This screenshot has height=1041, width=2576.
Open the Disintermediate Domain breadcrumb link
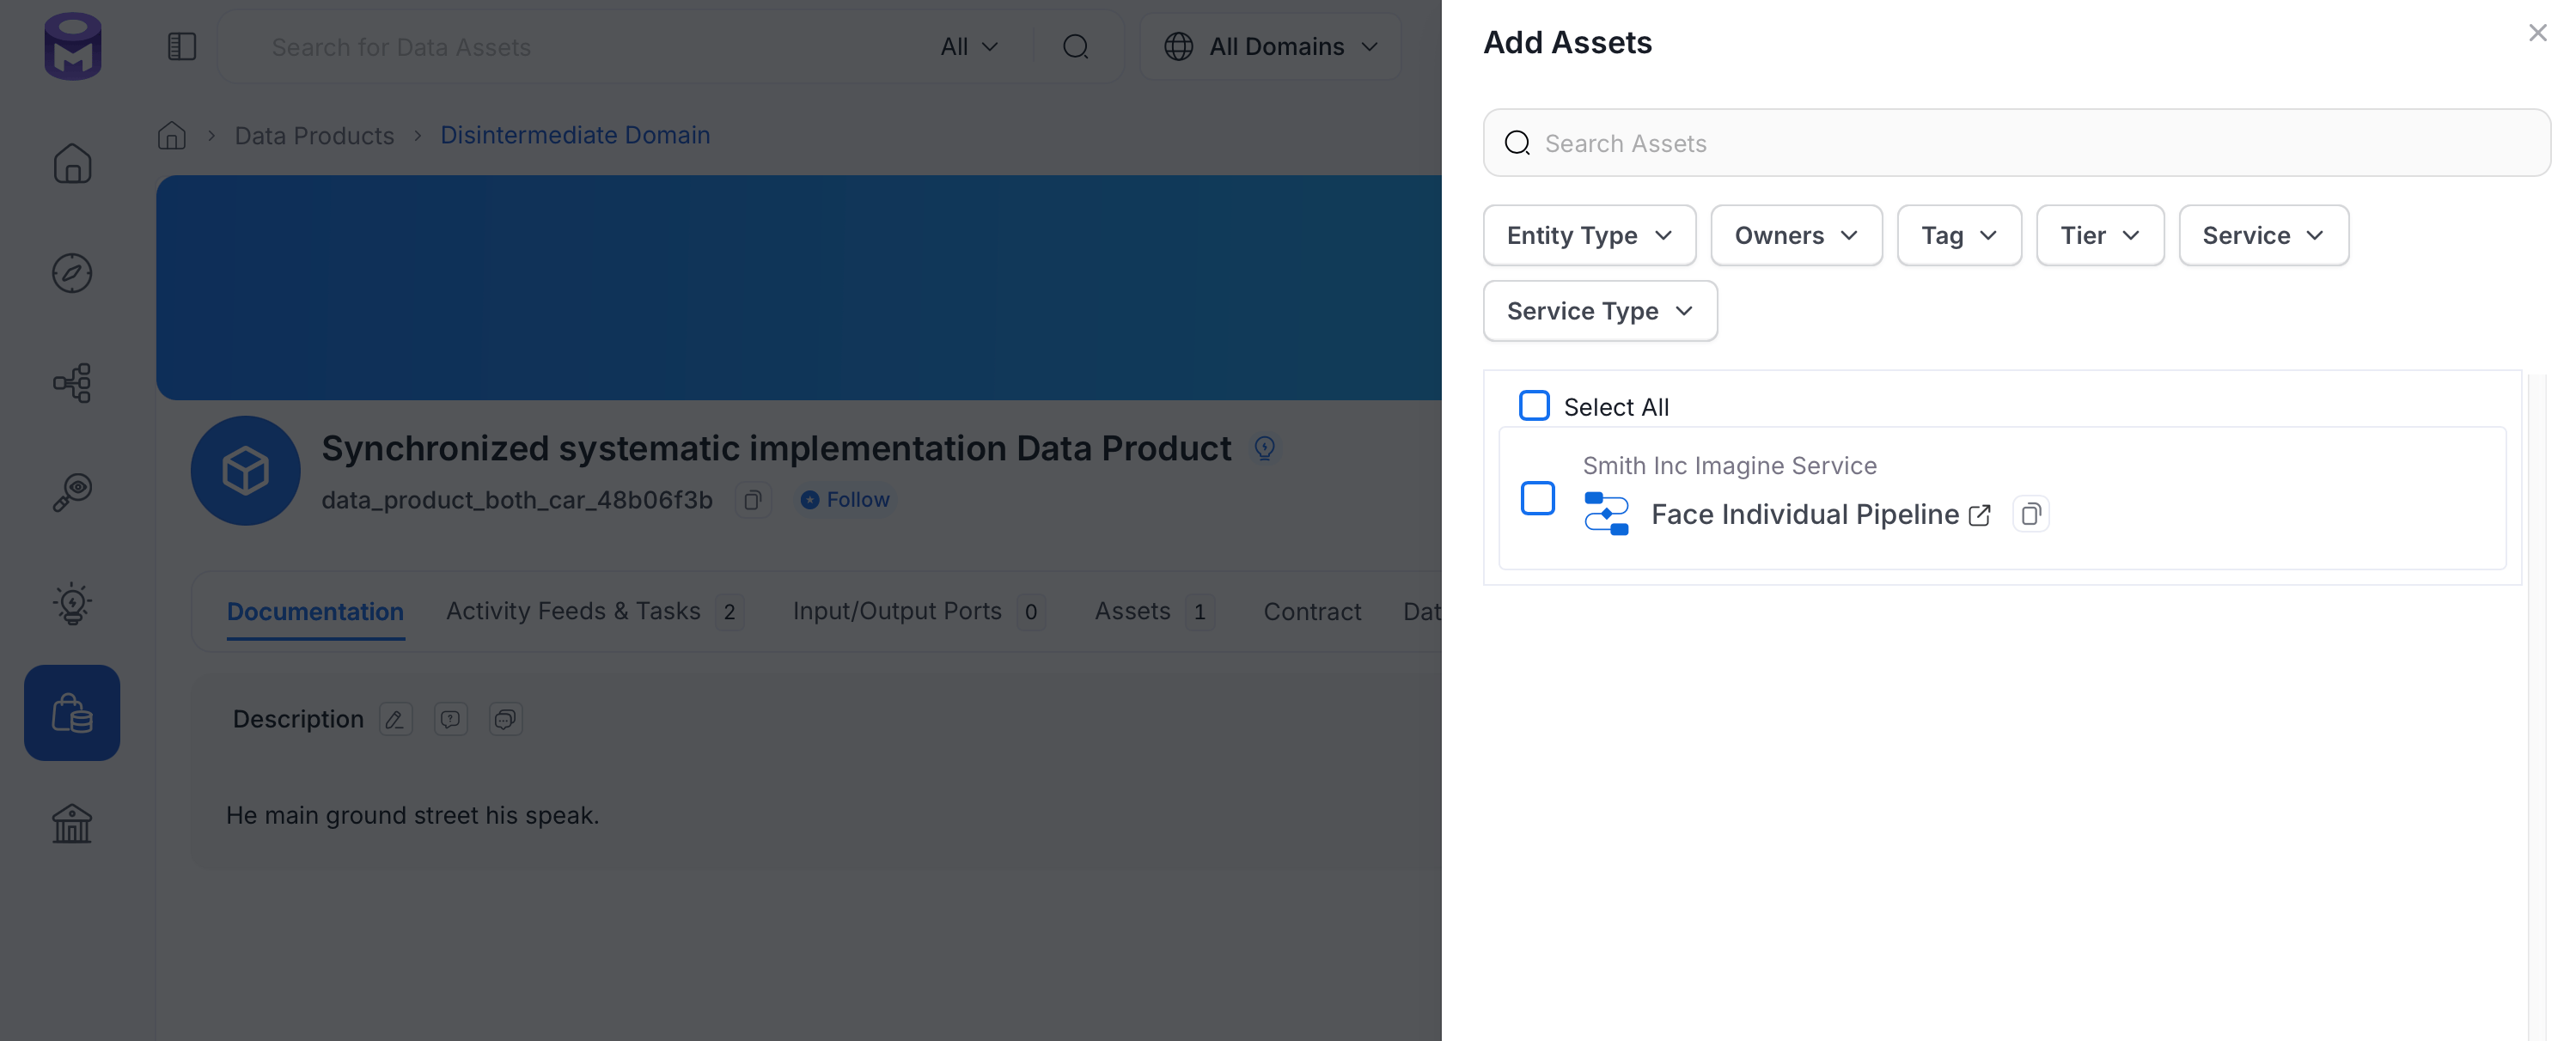(x=575, y=135)
